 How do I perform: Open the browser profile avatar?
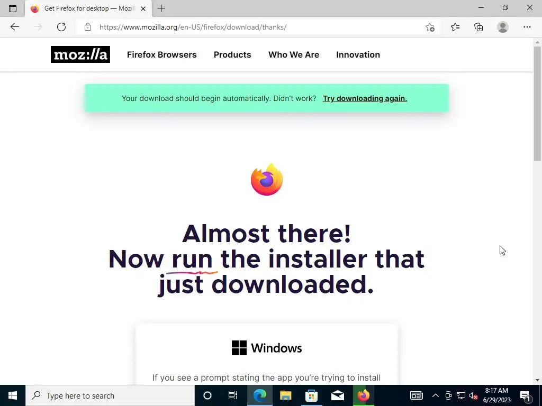(x=503, y=27)
